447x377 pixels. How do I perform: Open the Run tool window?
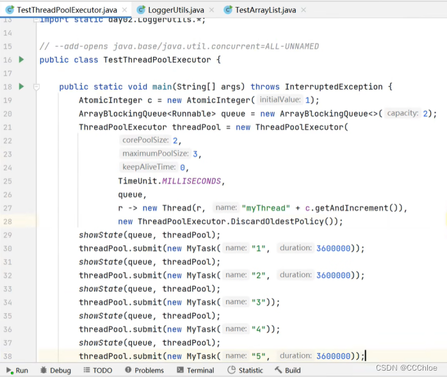click(17, 370)
